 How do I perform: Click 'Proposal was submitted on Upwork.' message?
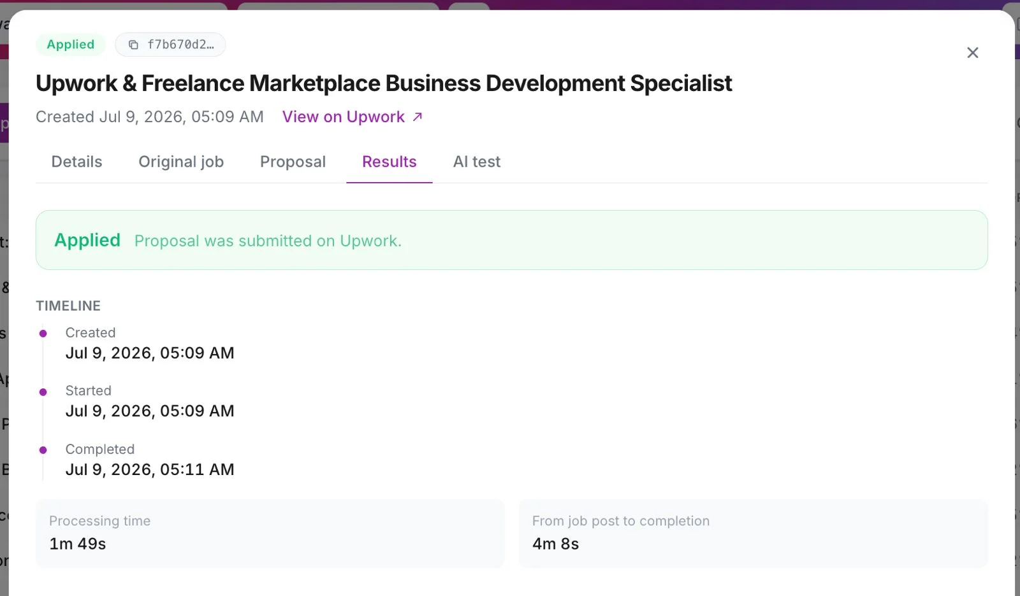pyautogui.click(x=268, y=241)
